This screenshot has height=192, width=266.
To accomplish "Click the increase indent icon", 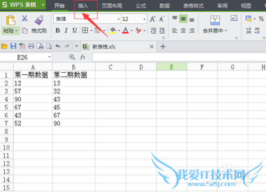I will click(x=162, y=30).
